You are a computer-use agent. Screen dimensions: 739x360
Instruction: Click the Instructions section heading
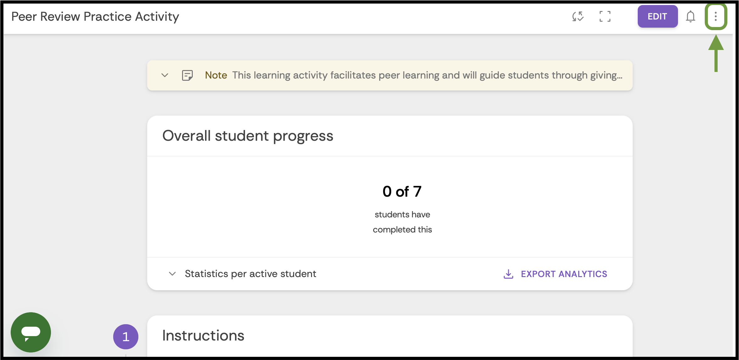(203, 335)
